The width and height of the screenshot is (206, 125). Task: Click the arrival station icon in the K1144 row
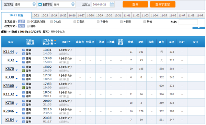pyautogui.click(x=23, y=53)
